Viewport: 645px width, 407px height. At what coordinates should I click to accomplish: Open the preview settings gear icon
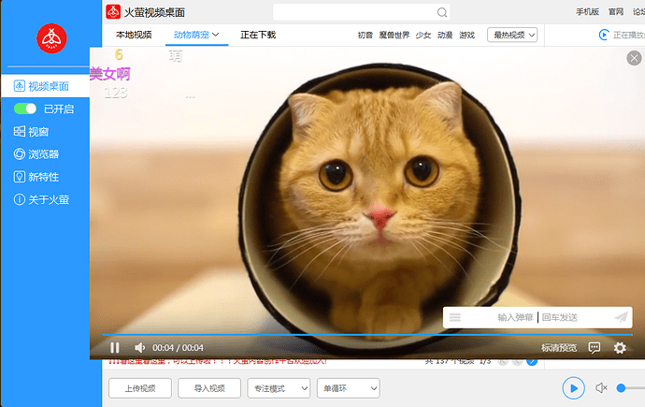[x=620, y=348]
